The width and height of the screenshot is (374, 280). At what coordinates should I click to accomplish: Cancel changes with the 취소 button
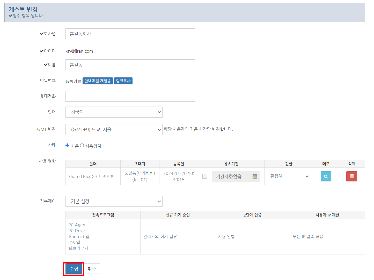(x=92, y=269)
